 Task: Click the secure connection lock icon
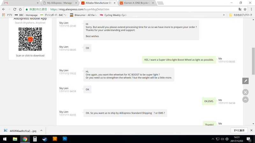(27, 10)
